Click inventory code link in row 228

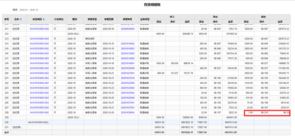coord(39,112)
